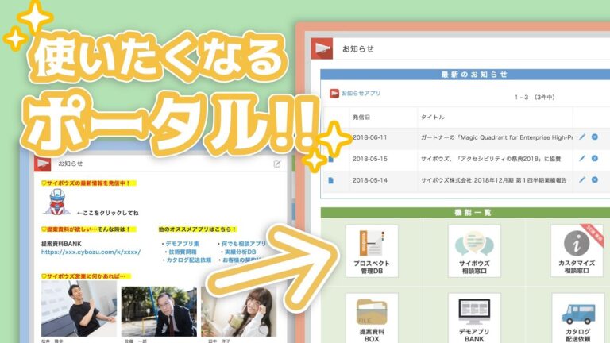Select the Magic Quadrant for Enterprise title cell
610x343 pixels.
tap(496, 137)
